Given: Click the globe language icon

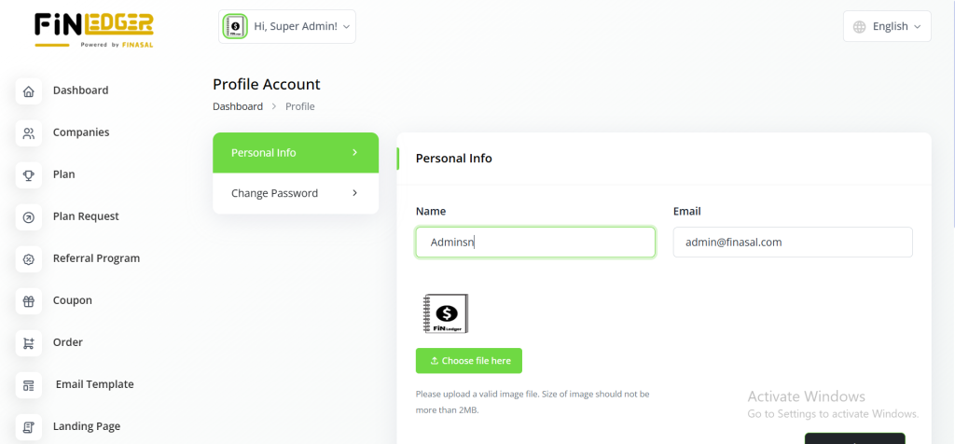Looking at the screenshot, I should click(x=860, y=27).
